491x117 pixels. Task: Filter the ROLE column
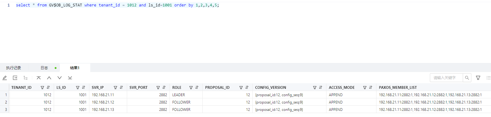[x=191, y=88]
